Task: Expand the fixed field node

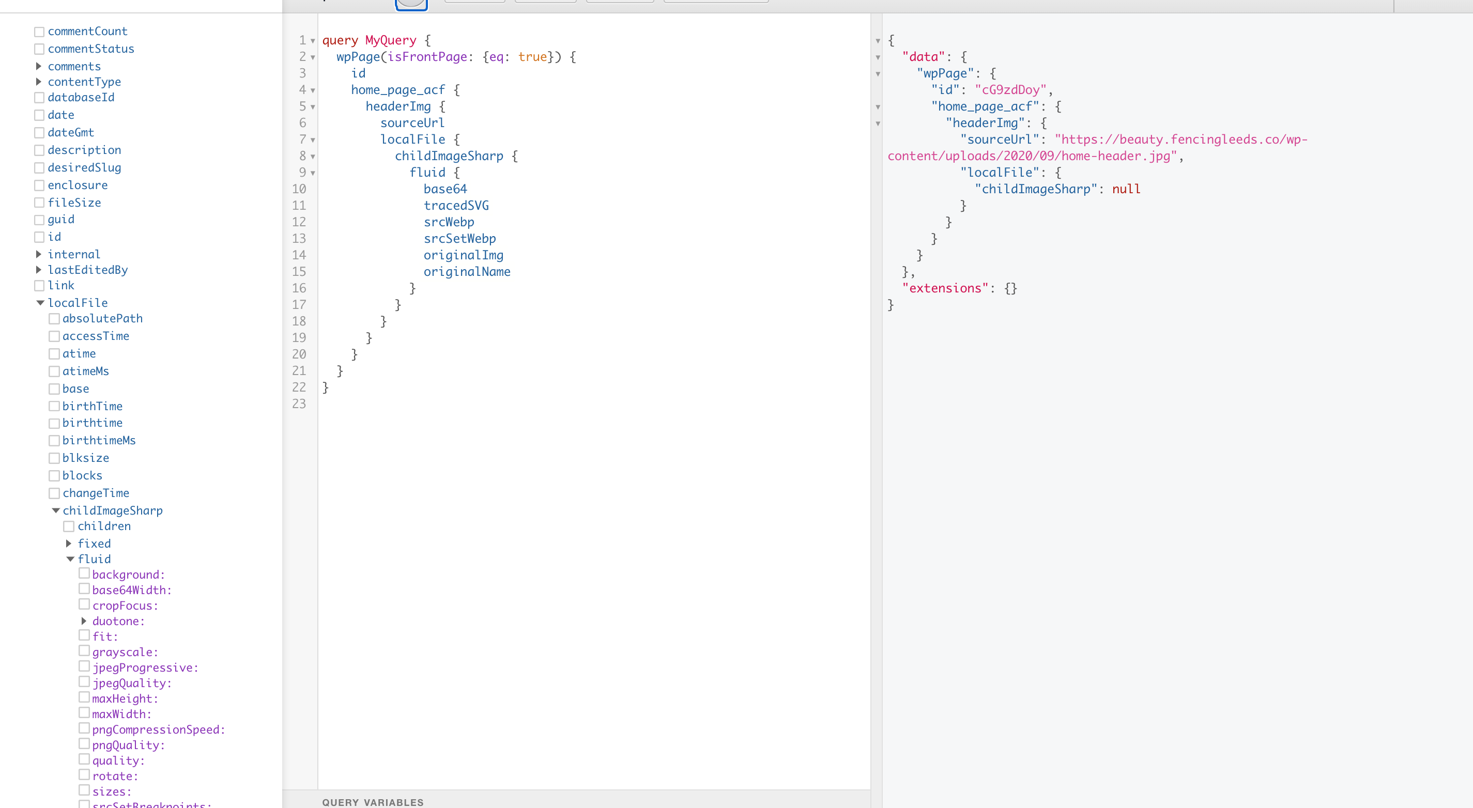Action: pos(69,543)
